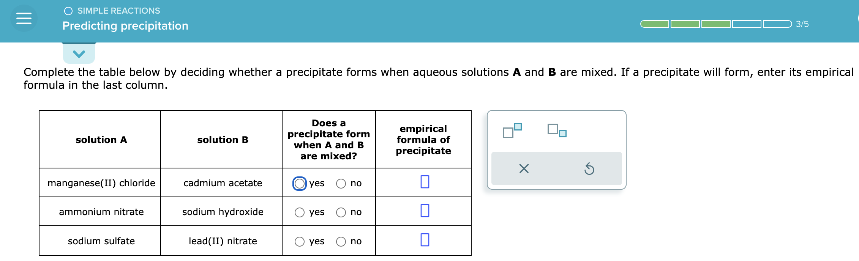Select no for sodium sulfate and lead(II) nitrate
Screen dimensions: 859x261
341,241
